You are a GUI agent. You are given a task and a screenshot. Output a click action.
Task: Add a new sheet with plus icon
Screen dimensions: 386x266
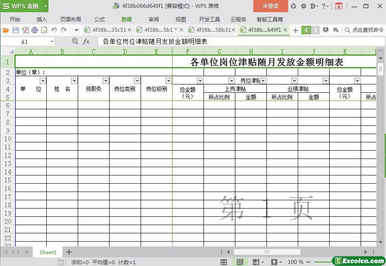coord(69,252)
